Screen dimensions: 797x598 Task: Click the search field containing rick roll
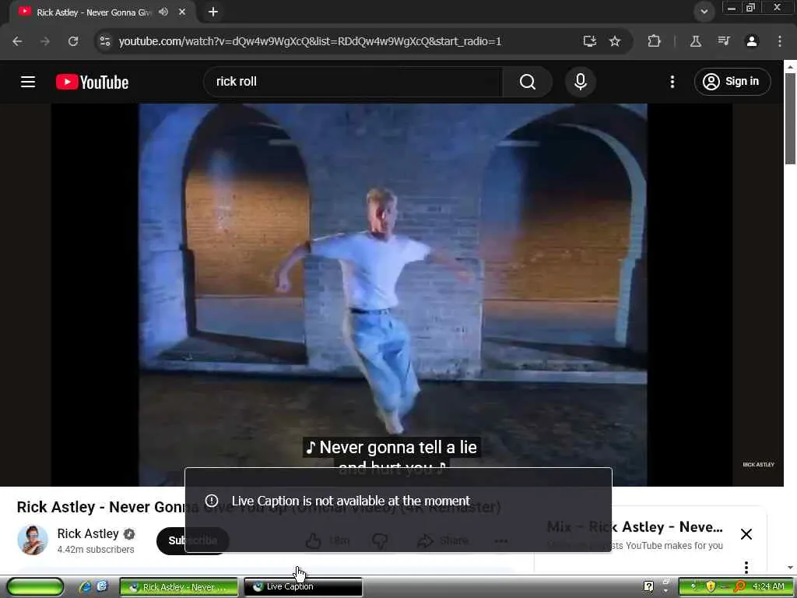[x=353, y=81]
